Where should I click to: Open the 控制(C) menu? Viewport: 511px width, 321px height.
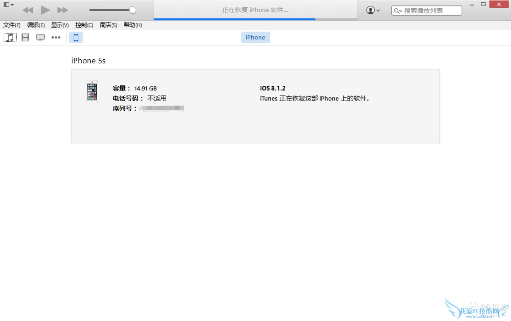pos(84,25)
